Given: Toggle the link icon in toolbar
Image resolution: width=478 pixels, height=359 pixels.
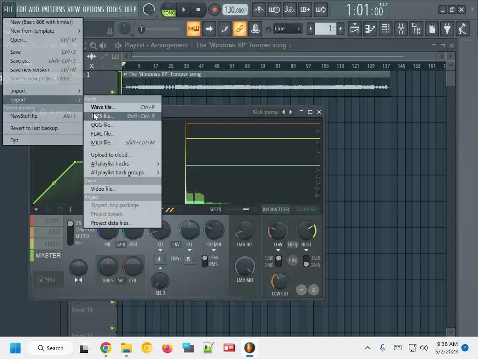Looking at the screenshot, I should click(x=240, y=29).
